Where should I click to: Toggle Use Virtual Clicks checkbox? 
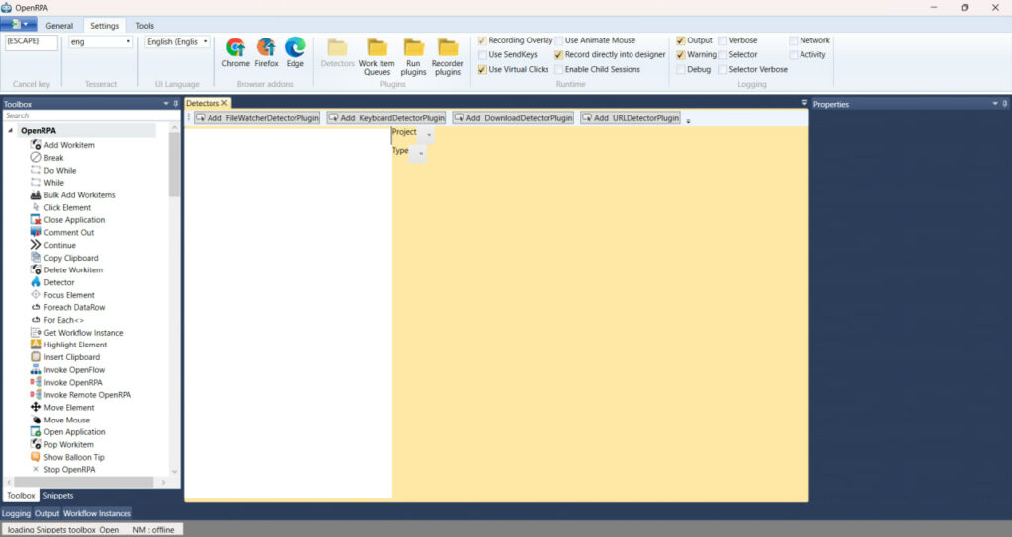(482, 69)
